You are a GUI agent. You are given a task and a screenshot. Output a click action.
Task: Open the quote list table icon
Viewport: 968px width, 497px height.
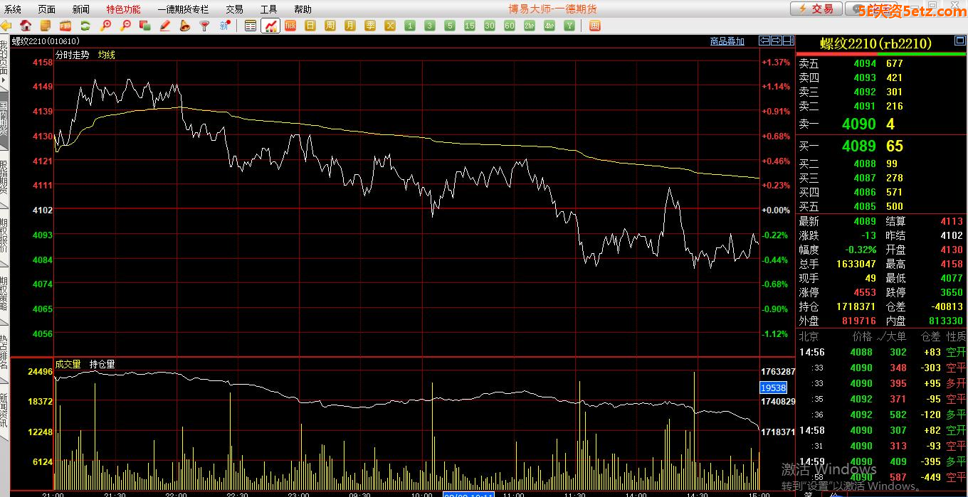click(251, 26)
